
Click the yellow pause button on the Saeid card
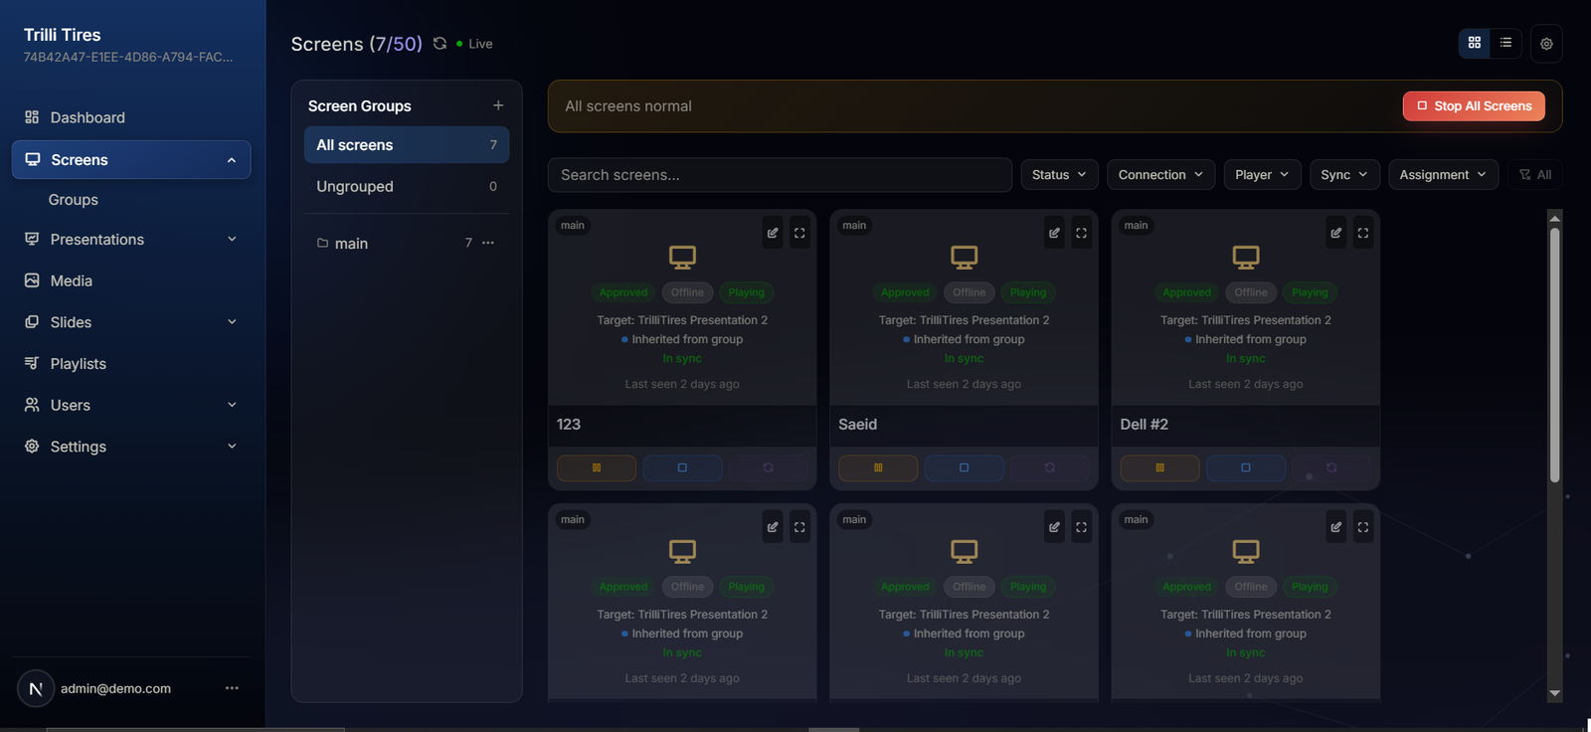[x=878, y=467]
